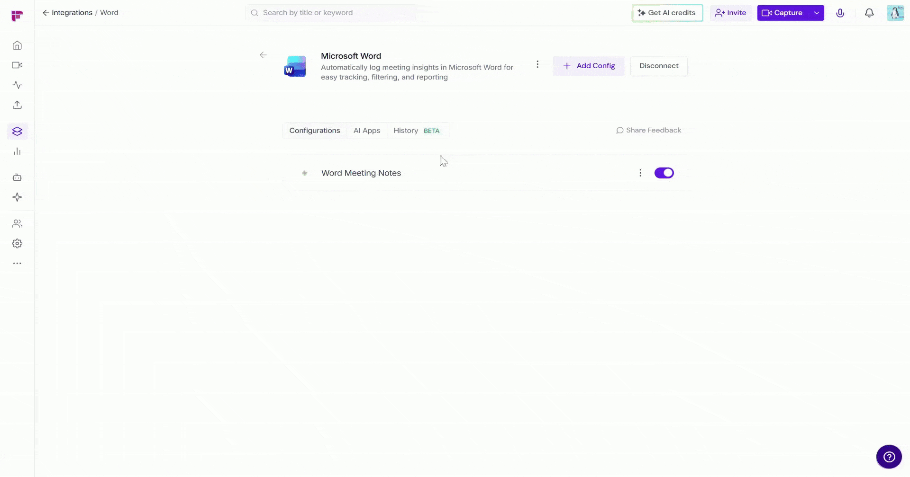Open notifications bell icon
This screenshot has width=910, height=477.
pos(869,13)
